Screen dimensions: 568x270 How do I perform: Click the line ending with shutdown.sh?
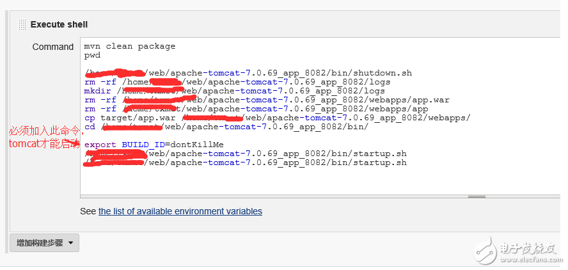tap(248, 73)
